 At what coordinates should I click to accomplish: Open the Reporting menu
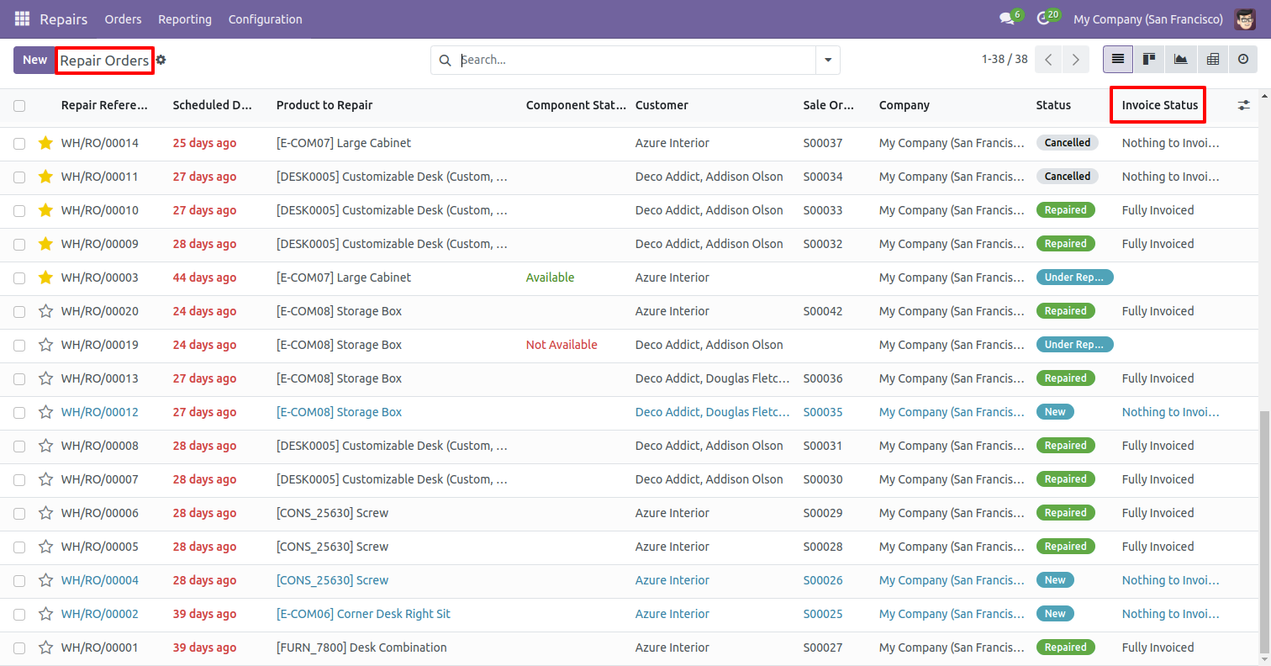(185, 18)
